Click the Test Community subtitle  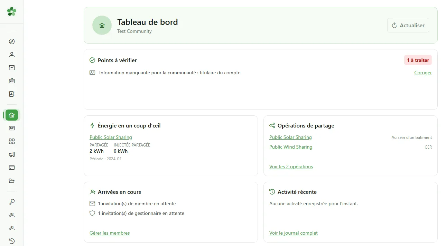(x=134, y=31)
